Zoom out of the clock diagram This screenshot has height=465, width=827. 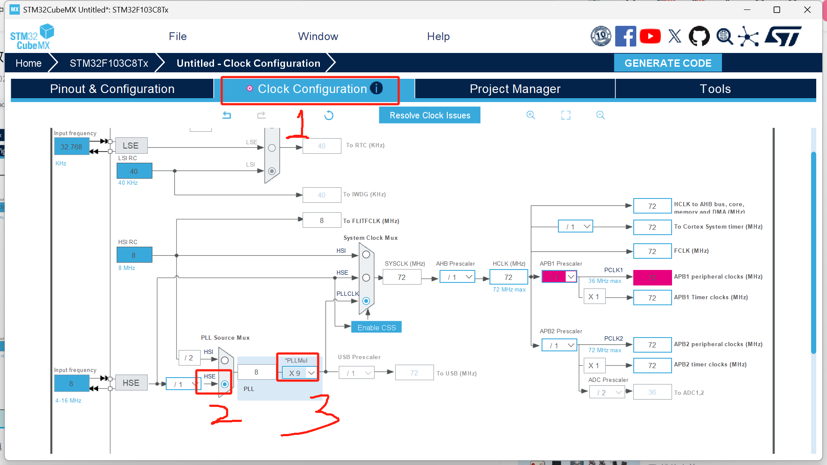[x=600, y=115]
